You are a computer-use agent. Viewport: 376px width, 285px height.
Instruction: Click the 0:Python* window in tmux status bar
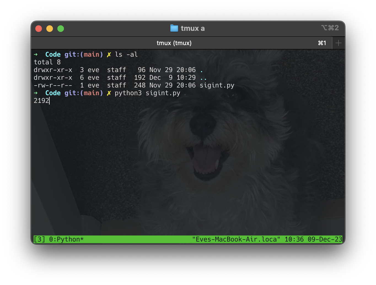66,239
